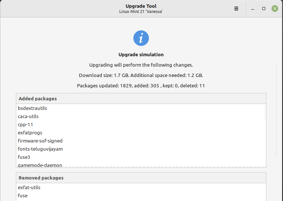Maximize the Upgrade Tool window
The image size is (283, 201).
pyautogui.click(x=264, y=9)
